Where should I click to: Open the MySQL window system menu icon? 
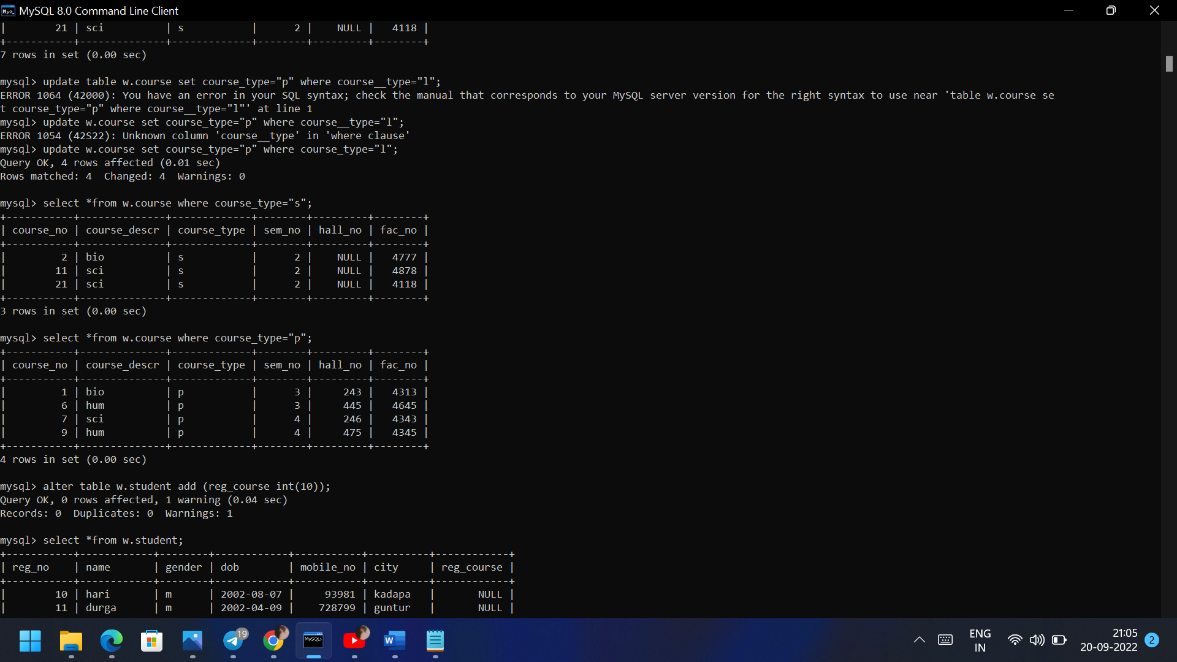pyautogui.click(x=8, y=10)
